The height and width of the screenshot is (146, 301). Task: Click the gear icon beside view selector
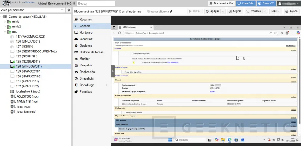(x=69, y=10)
